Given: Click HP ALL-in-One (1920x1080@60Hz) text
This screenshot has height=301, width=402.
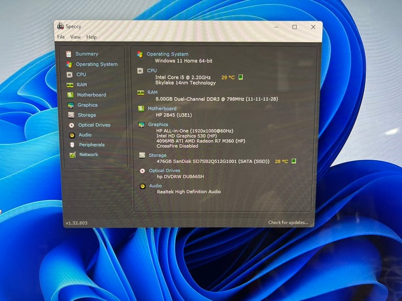Looking at the screenshot, I should click(x=195, y=131).
